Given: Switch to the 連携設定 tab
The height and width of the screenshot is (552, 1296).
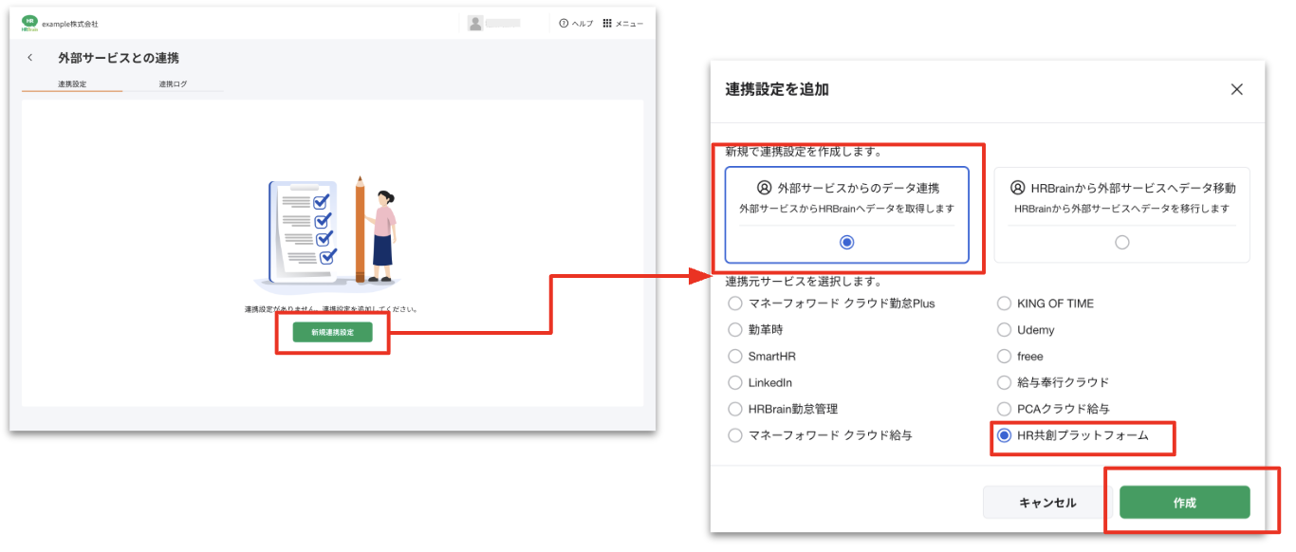Looking at the screenshot, I should (72, 83).
